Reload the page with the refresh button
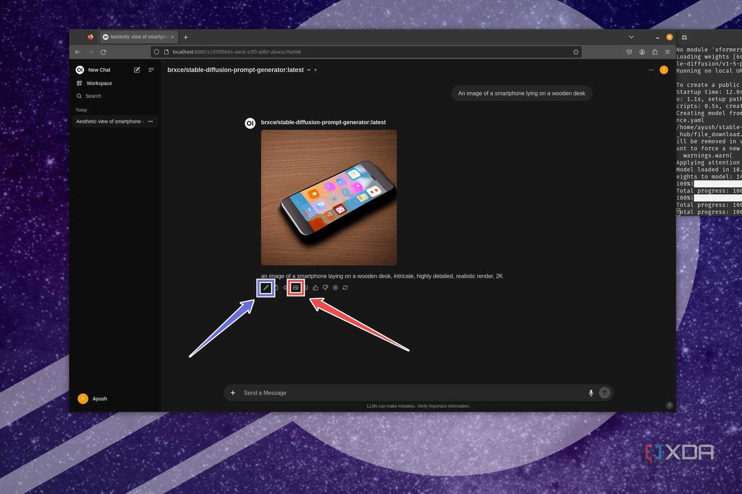The image size is (742, 494). (103, 52)
